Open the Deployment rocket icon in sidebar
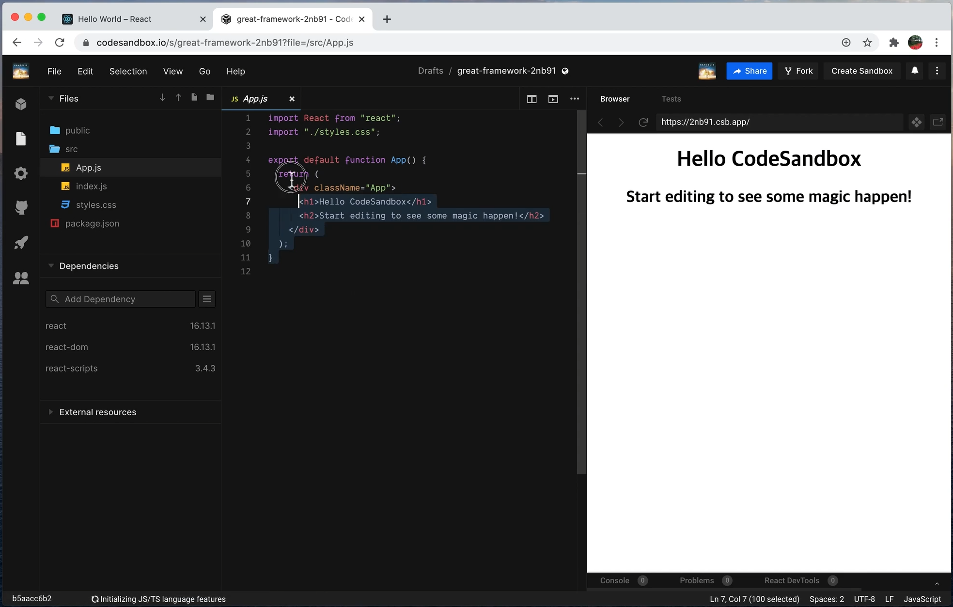 click(21, 243)
